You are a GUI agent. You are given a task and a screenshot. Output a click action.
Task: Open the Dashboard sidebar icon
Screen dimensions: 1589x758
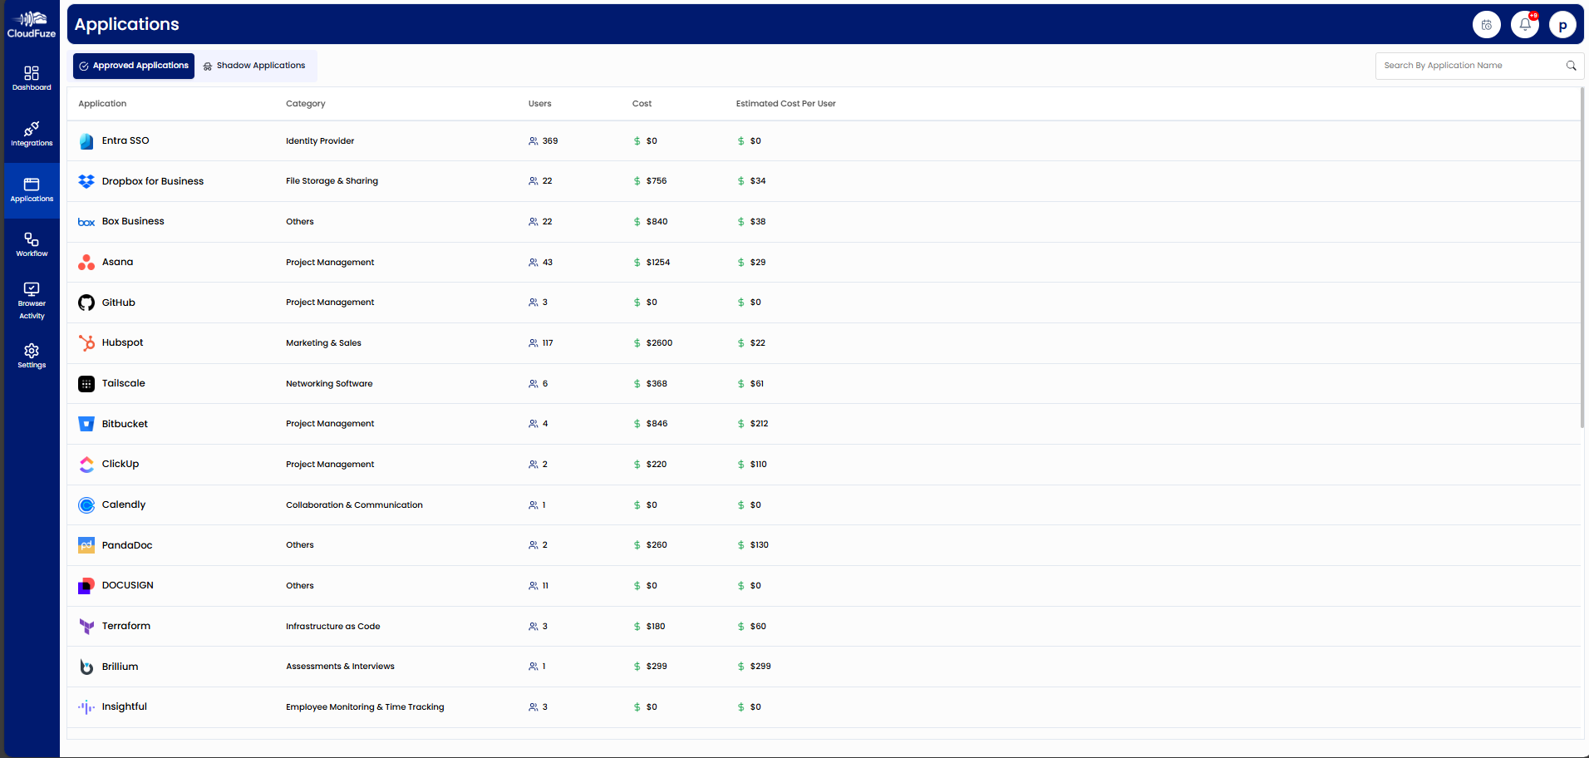tap(32, 77)
